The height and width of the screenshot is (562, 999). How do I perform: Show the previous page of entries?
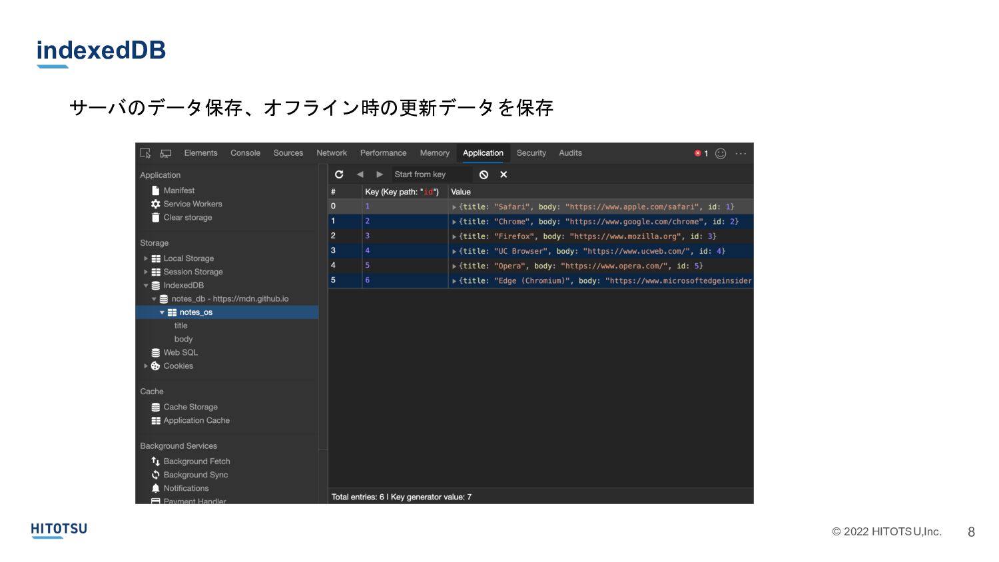click(360, 174)
